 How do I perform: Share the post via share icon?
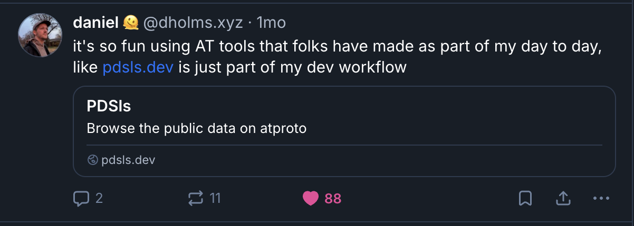click(563, 198)
